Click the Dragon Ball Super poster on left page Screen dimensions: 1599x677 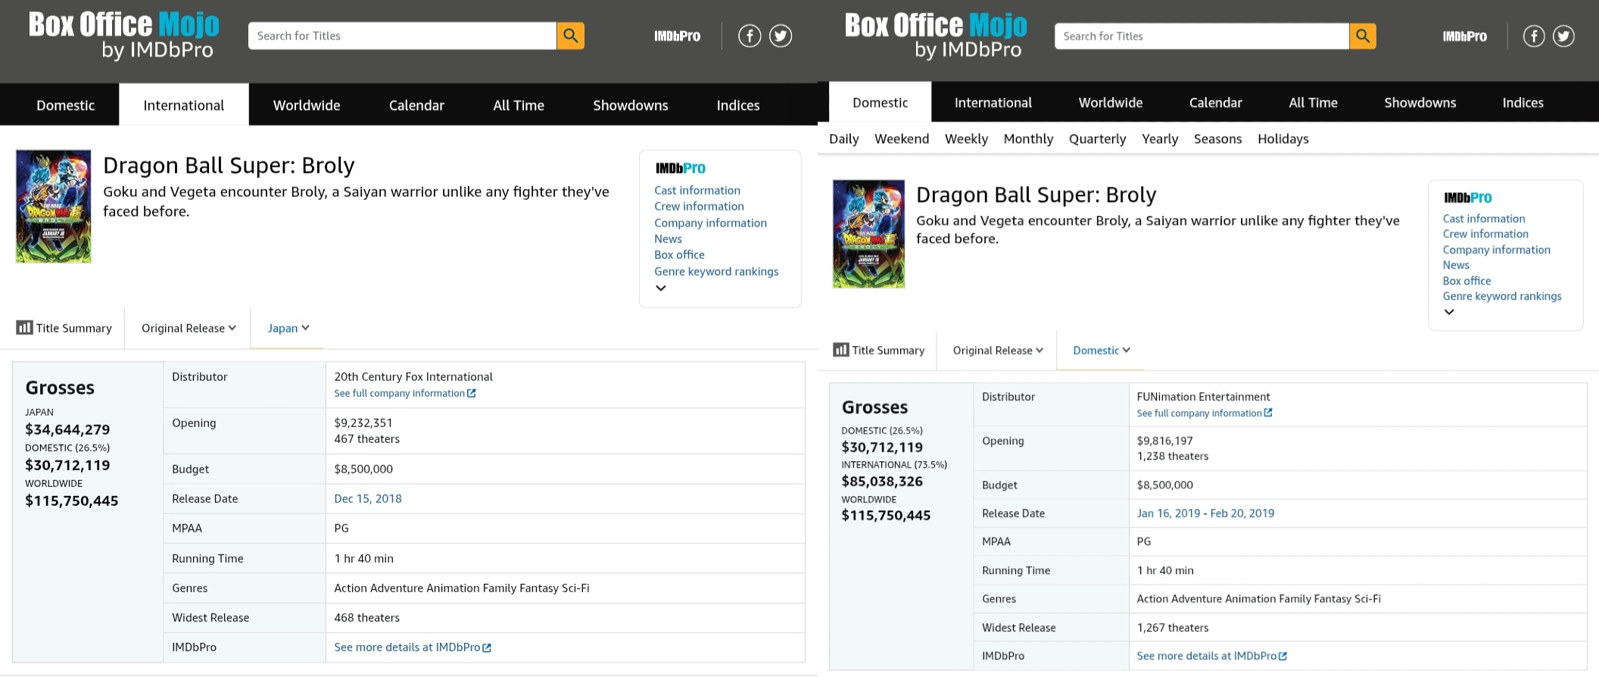(x=54, y=207)
